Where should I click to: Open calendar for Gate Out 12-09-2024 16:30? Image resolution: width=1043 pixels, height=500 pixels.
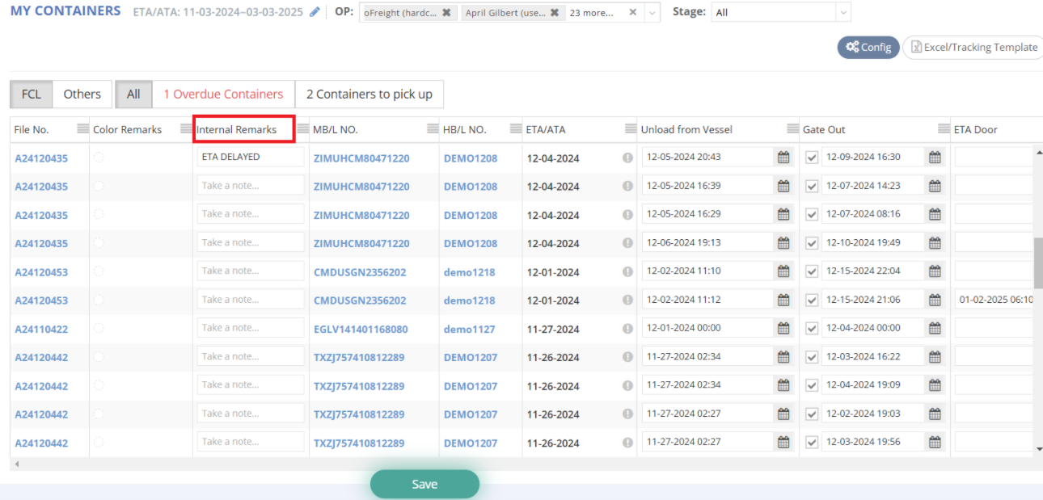(x=935, y=158)
